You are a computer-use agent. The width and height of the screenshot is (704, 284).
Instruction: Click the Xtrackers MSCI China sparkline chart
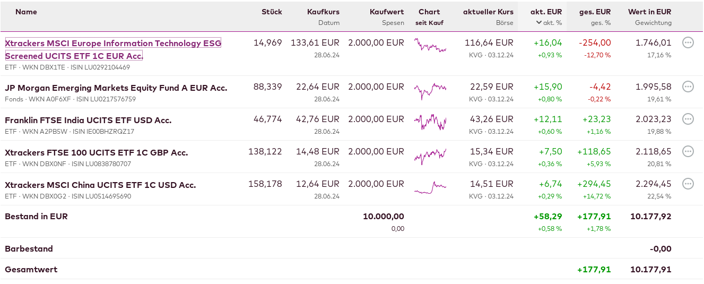tap(430, 187)
